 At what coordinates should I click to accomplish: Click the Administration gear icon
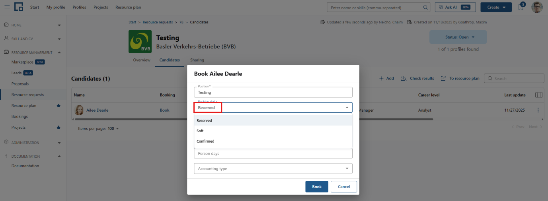[6, 142]
